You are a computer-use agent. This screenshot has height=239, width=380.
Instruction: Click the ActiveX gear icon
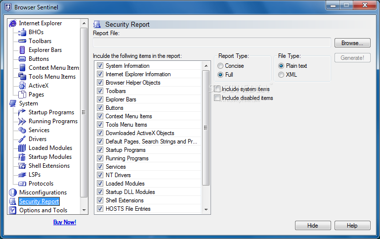[22, 86]
